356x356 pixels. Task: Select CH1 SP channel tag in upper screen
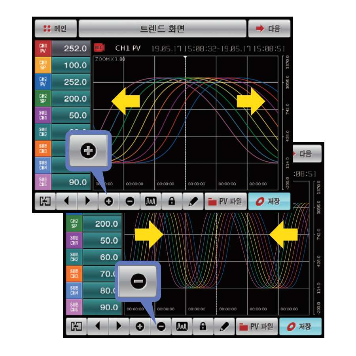[43, 65]
